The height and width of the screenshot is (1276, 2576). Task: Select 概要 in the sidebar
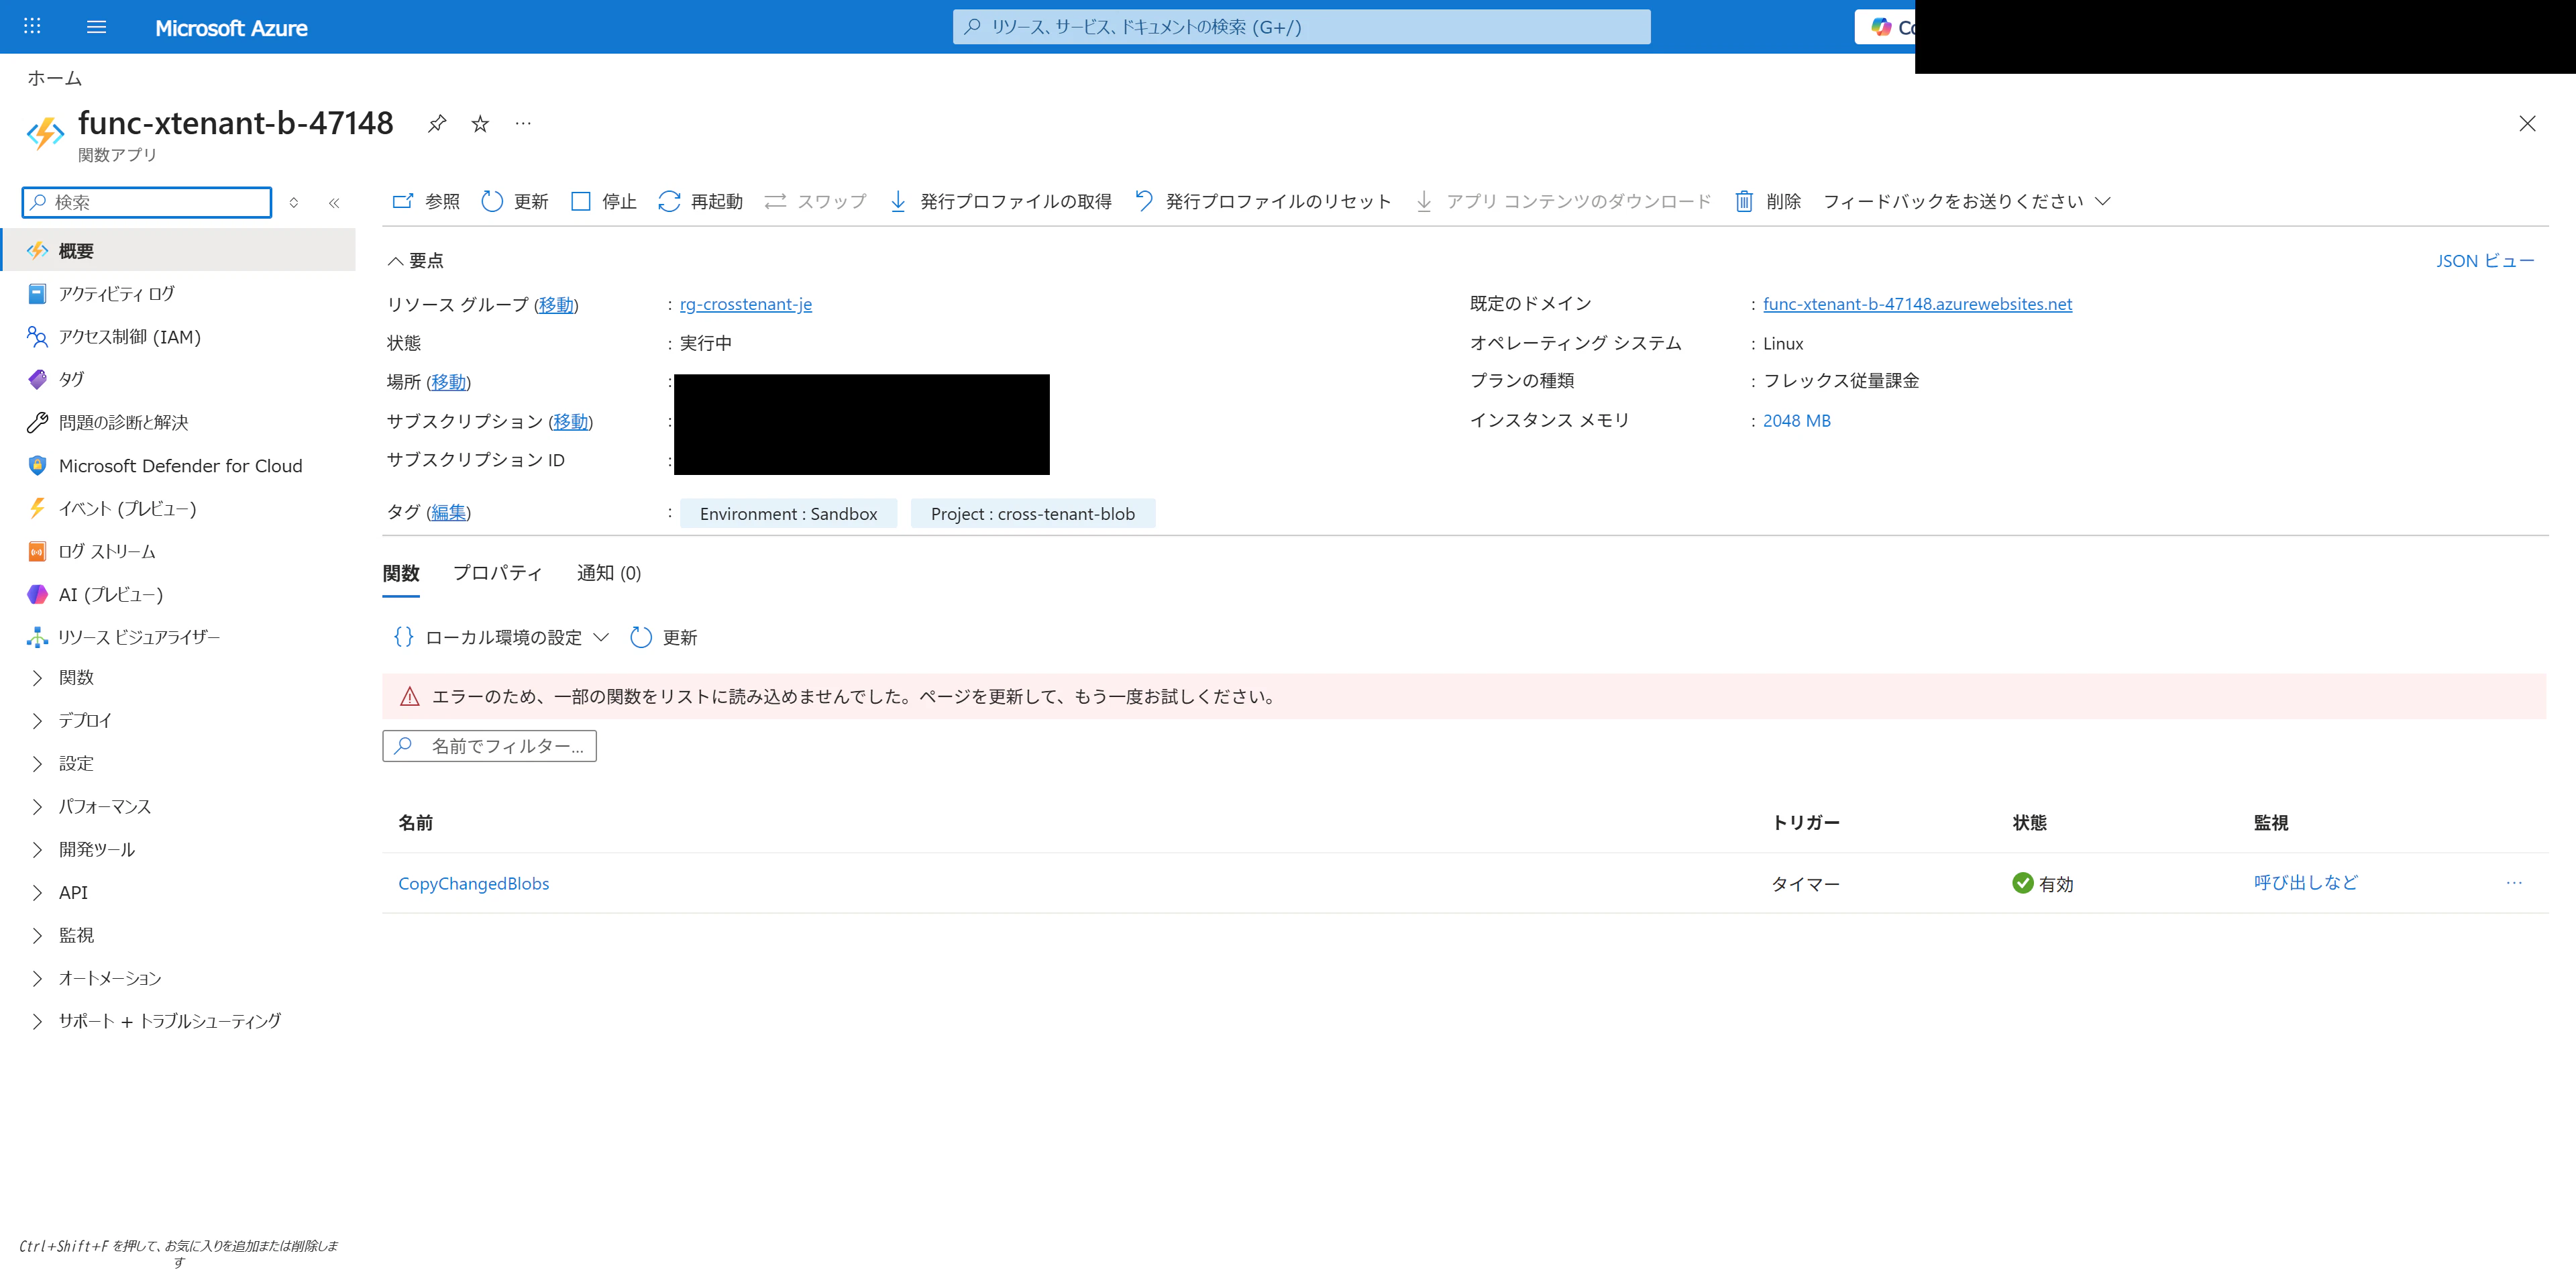tap(179, 250)
